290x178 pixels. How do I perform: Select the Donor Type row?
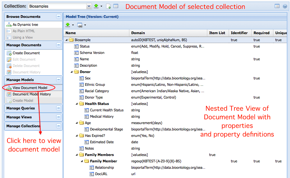click(175, 97)
